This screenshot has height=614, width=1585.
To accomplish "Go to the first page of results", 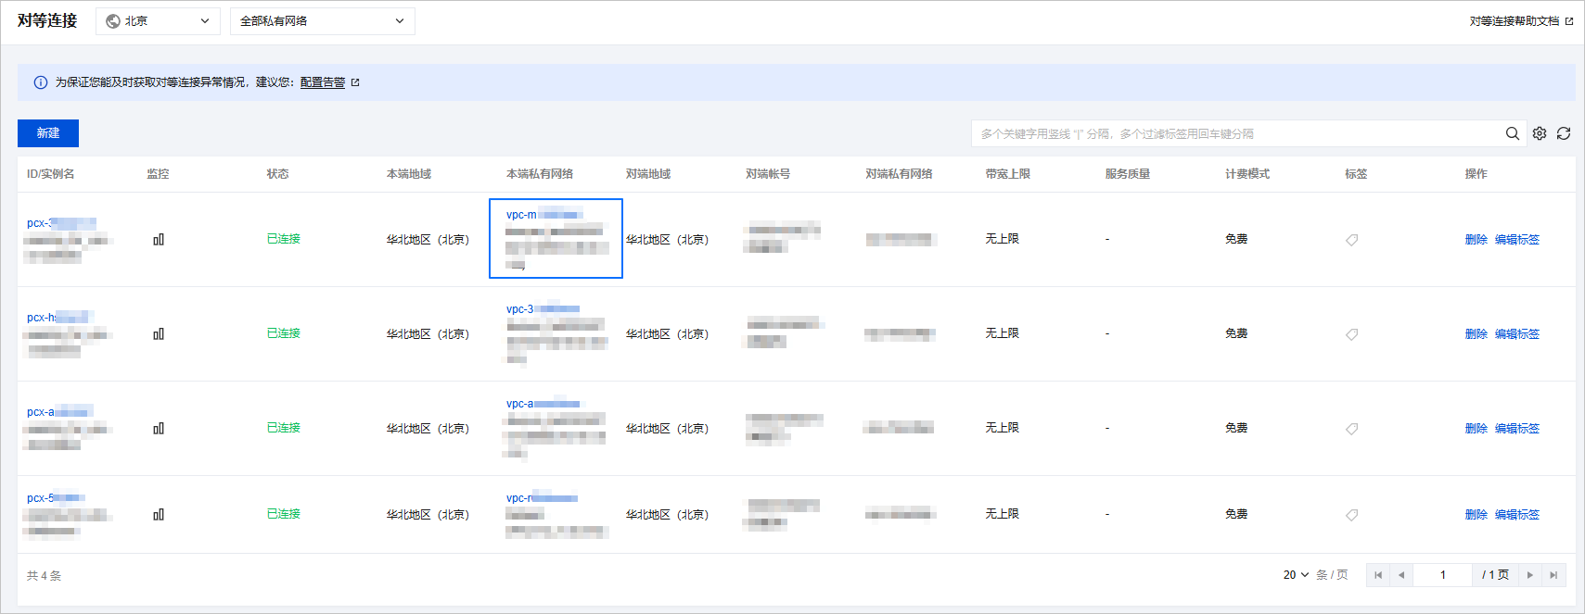I will point(1378,575).
